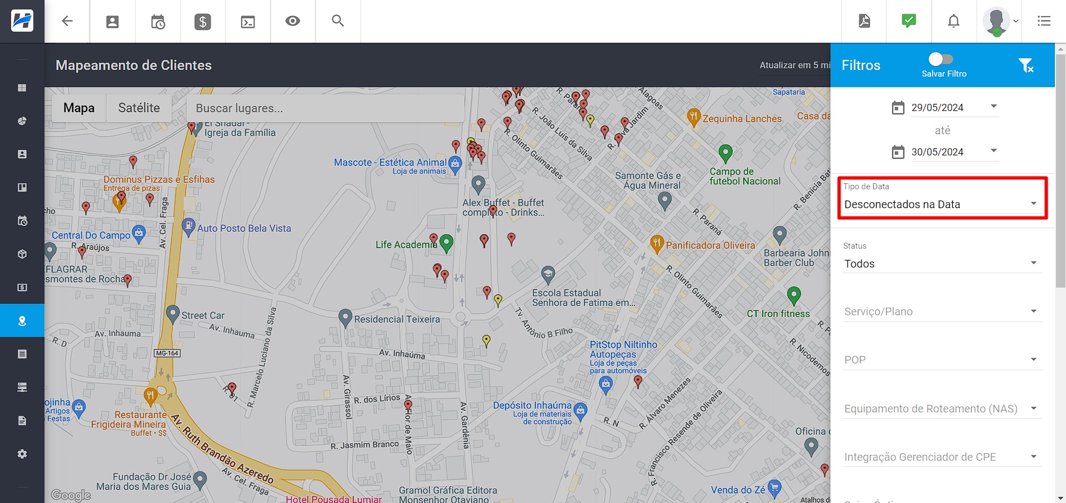This screenshot has width=1066, height=503.
Task: Click the CT Iron fitness marker
Action: pyautogui.click(x=794, y=296)
